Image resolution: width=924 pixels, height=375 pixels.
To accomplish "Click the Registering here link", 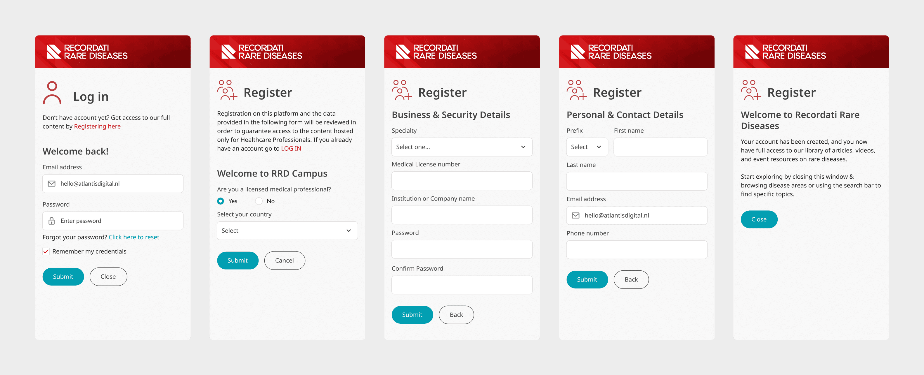I will (97, 126).
